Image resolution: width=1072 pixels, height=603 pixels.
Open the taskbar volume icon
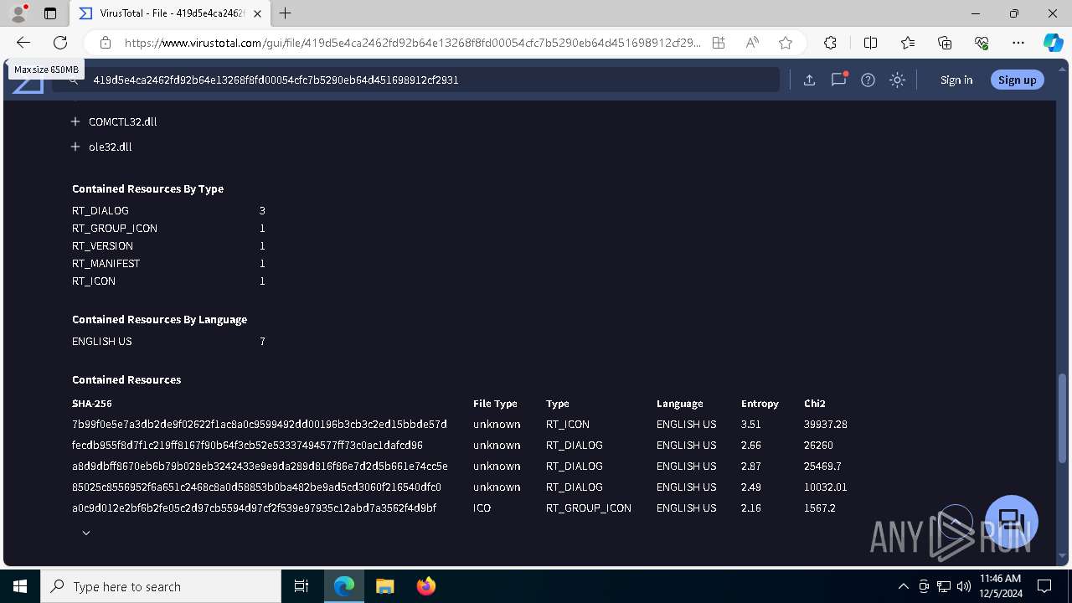click(963, 586)
